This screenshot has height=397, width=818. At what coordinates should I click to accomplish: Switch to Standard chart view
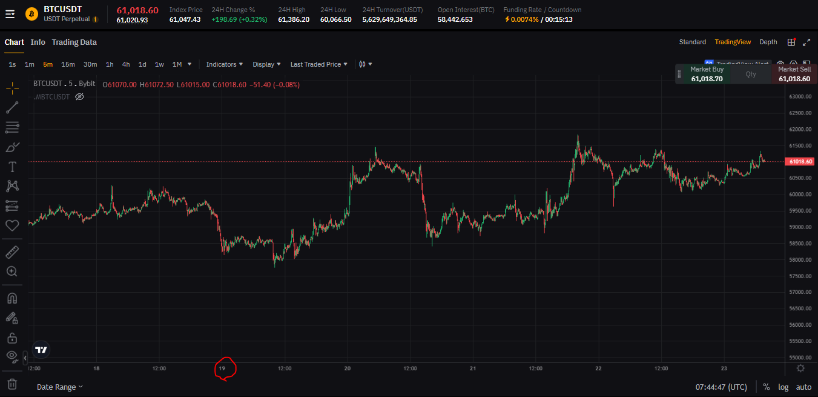[x=693, y=42]
